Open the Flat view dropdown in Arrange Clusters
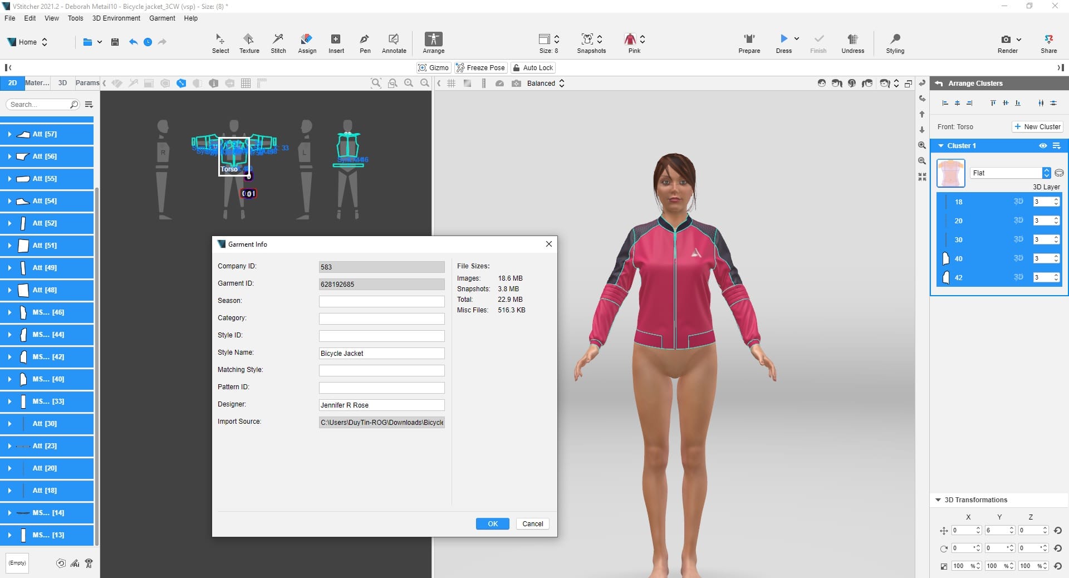The width and height of the screenshot is (1069, 578). 1047,173
